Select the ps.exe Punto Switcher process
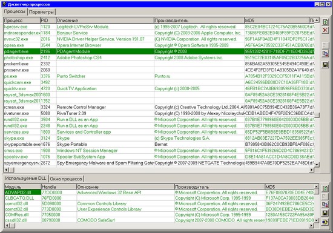 pos(159,76)
